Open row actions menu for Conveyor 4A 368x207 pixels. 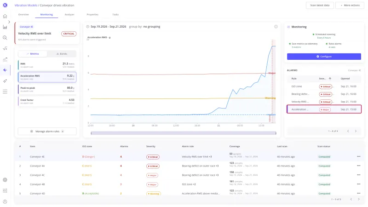click(x=359, y=166)
